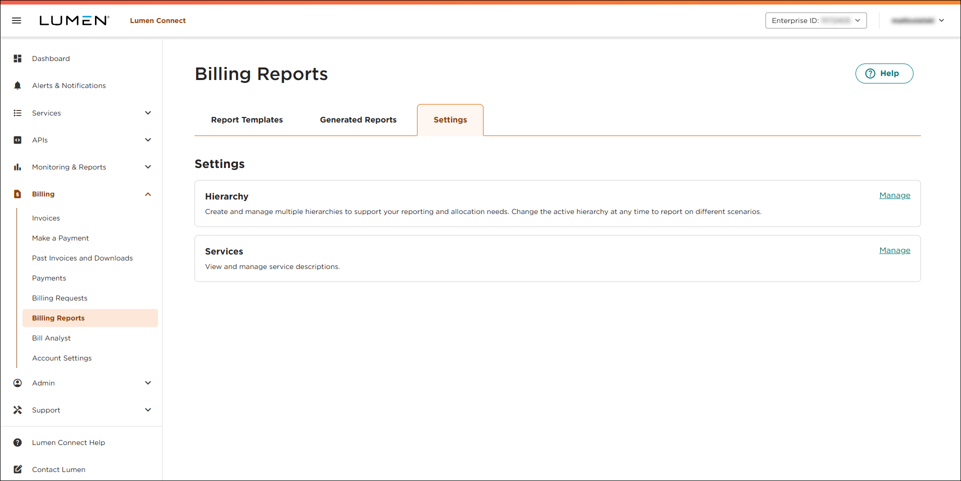Click the Hierarchy description text
The width and height of the screenshot is (961, 481).
pos(483,211)
